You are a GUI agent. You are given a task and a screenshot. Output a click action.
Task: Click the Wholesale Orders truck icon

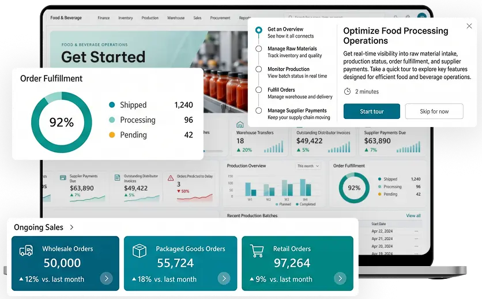tap(26, 251)
